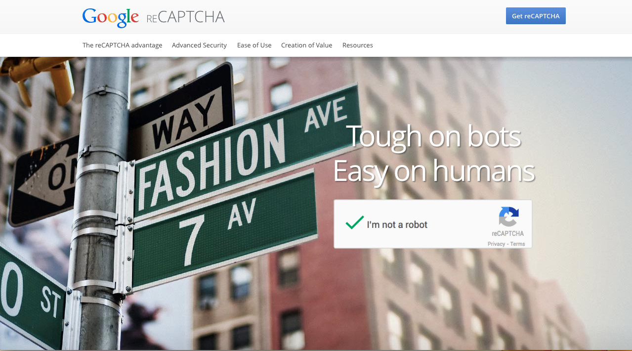Image resolution: width=632 pixels, height=351 pixels.
Task: Click the small reCAPTCHA text under the widget logo
Action: [507, 233]
